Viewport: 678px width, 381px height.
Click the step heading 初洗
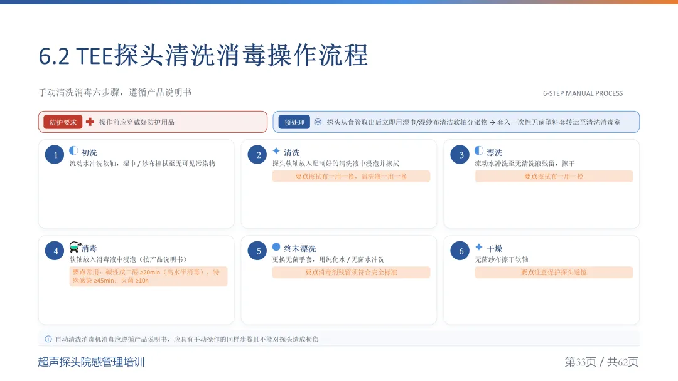tap(89, 152)
